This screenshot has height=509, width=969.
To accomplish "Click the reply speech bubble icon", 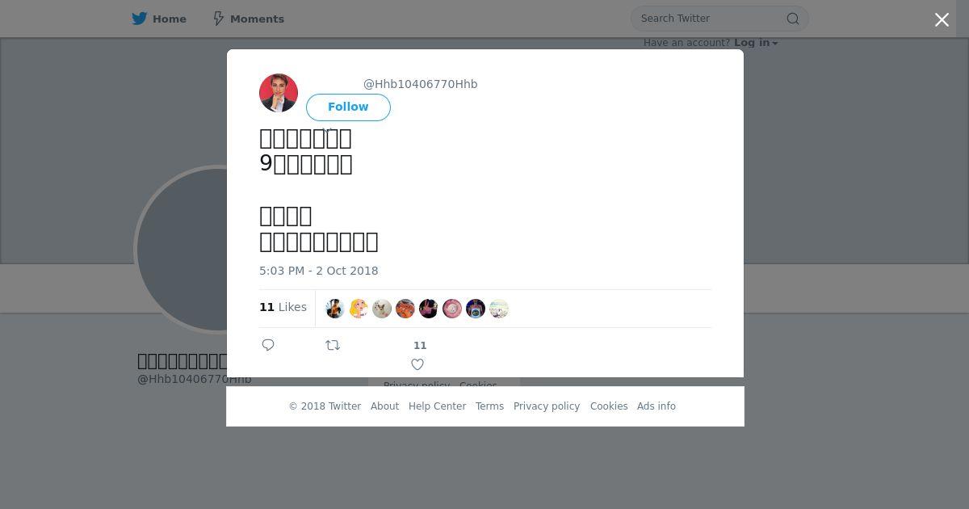I will [268, 345].
